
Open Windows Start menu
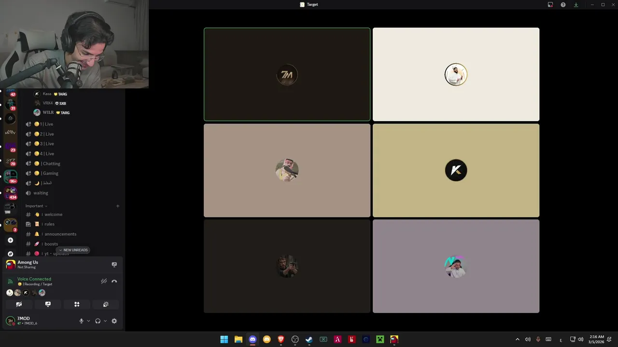click(224, 339)
